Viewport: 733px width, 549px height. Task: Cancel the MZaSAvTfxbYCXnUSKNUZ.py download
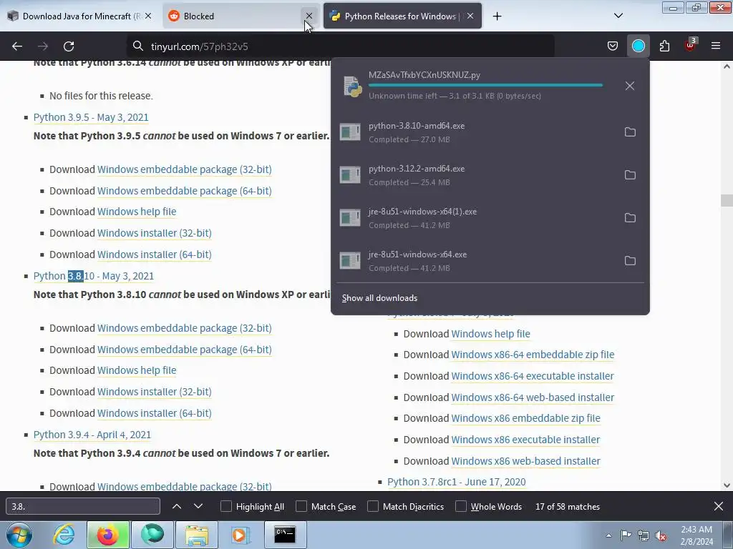click(630, 86)
